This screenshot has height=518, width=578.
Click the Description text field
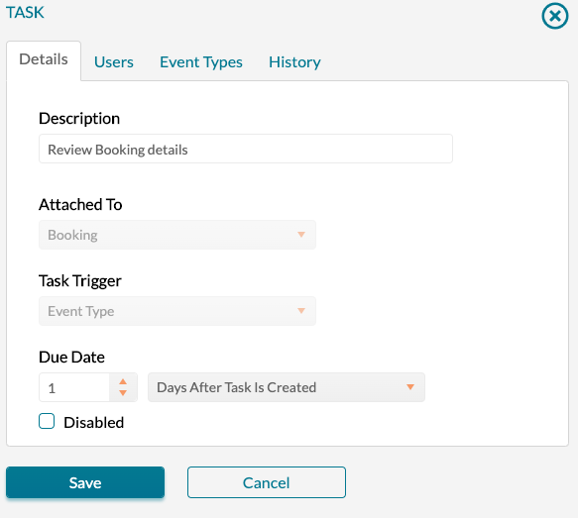pyautogui.click(x=246, y=149)
